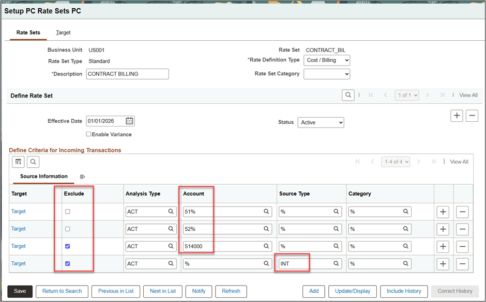Click the Define Rate Set search icon

click(x=348, y=95)
